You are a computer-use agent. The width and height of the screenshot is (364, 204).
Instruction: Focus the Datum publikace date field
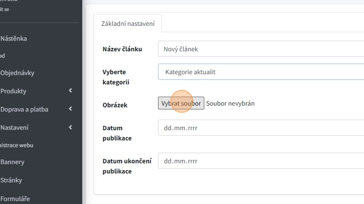coord(261,127)
